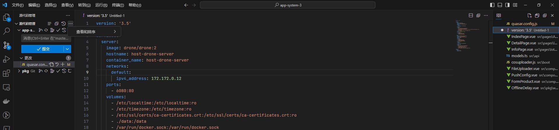Viewport: 559px width, 130px height.
Task: Open the commit button dropdown arrow
Action: point(67,49)
